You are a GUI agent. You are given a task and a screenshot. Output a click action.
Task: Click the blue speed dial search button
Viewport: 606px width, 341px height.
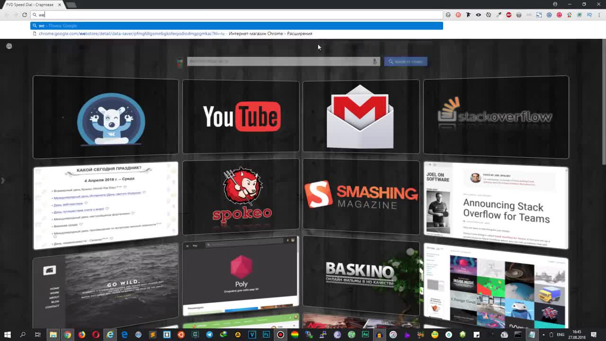(x=406, y=62)
